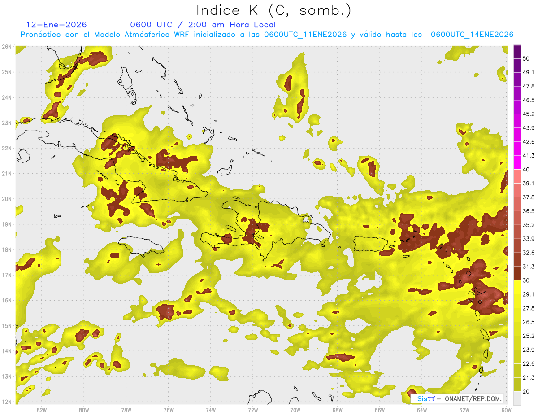Click the latitude label '25N'
Viewport: 538px width, 416px height.
coord(7,72)
